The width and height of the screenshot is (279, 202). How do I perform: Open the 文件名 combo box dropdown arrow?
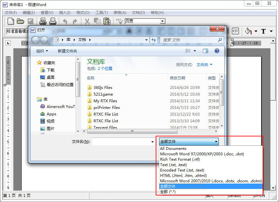[x=152, y=142]
